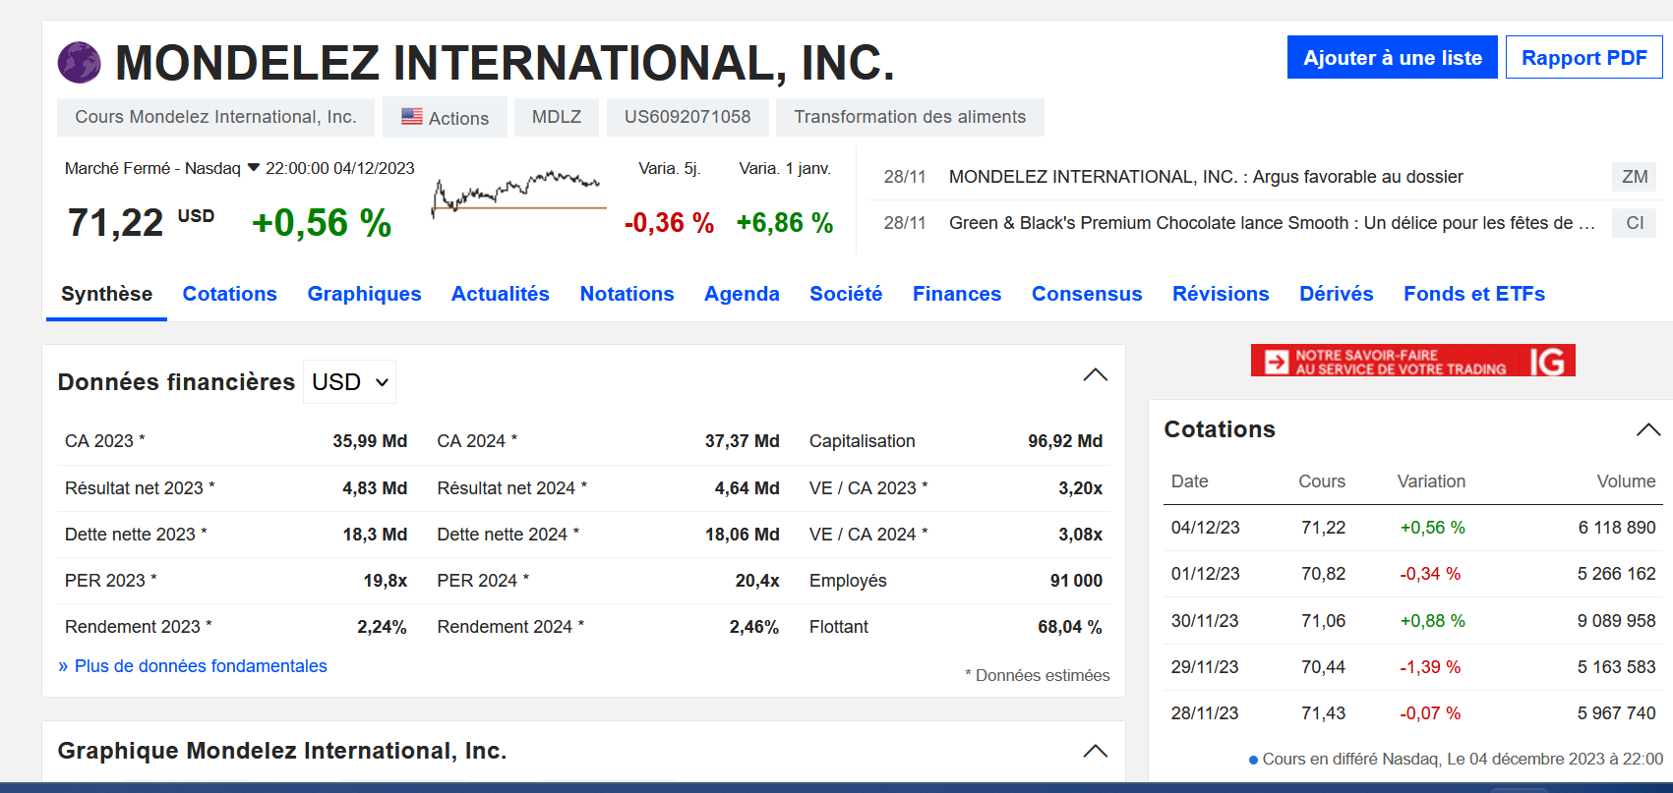Click the Capitalisation value 96,92 Md
This screenshot has height=793, width=1673.
pyautogui.click(x=1065, y=441)
